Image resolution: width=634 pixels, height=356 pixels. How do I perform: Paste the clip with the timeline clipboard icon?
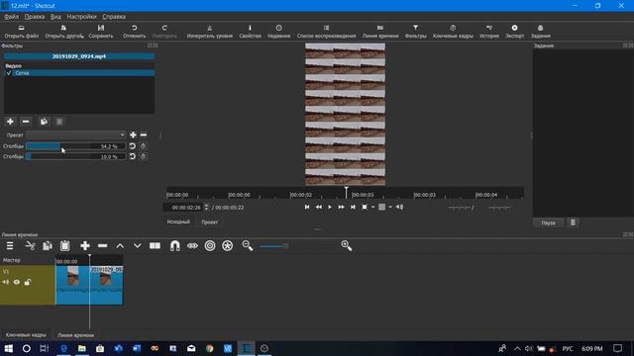tap(64, 246)
